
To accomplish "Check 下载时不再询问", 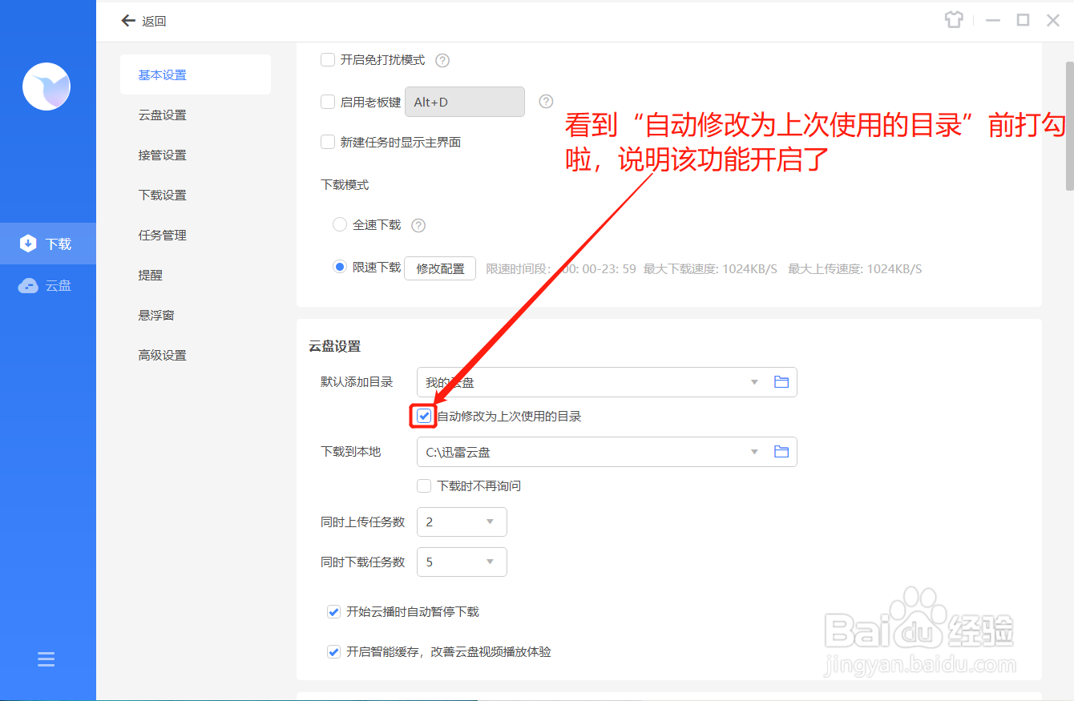I will (423, 485).
